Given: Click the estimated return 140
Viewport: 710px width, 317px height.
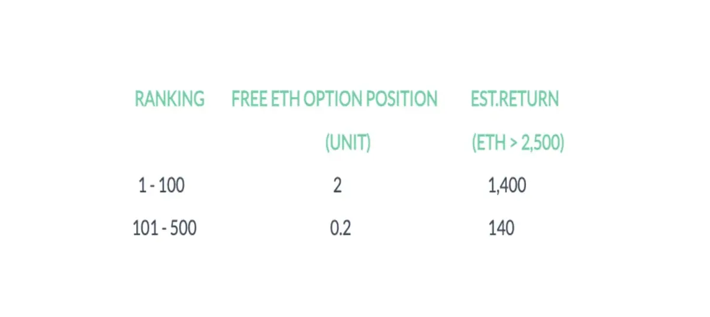Looking at the screenshot, I should (x=502, y=228).
